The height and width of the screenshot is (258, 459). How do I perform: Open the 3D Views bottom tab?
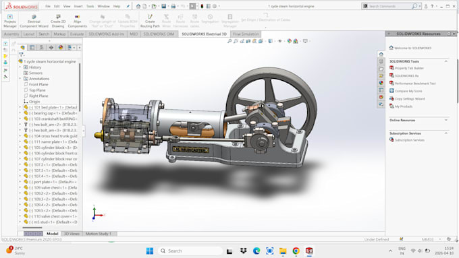coord(72,234)
